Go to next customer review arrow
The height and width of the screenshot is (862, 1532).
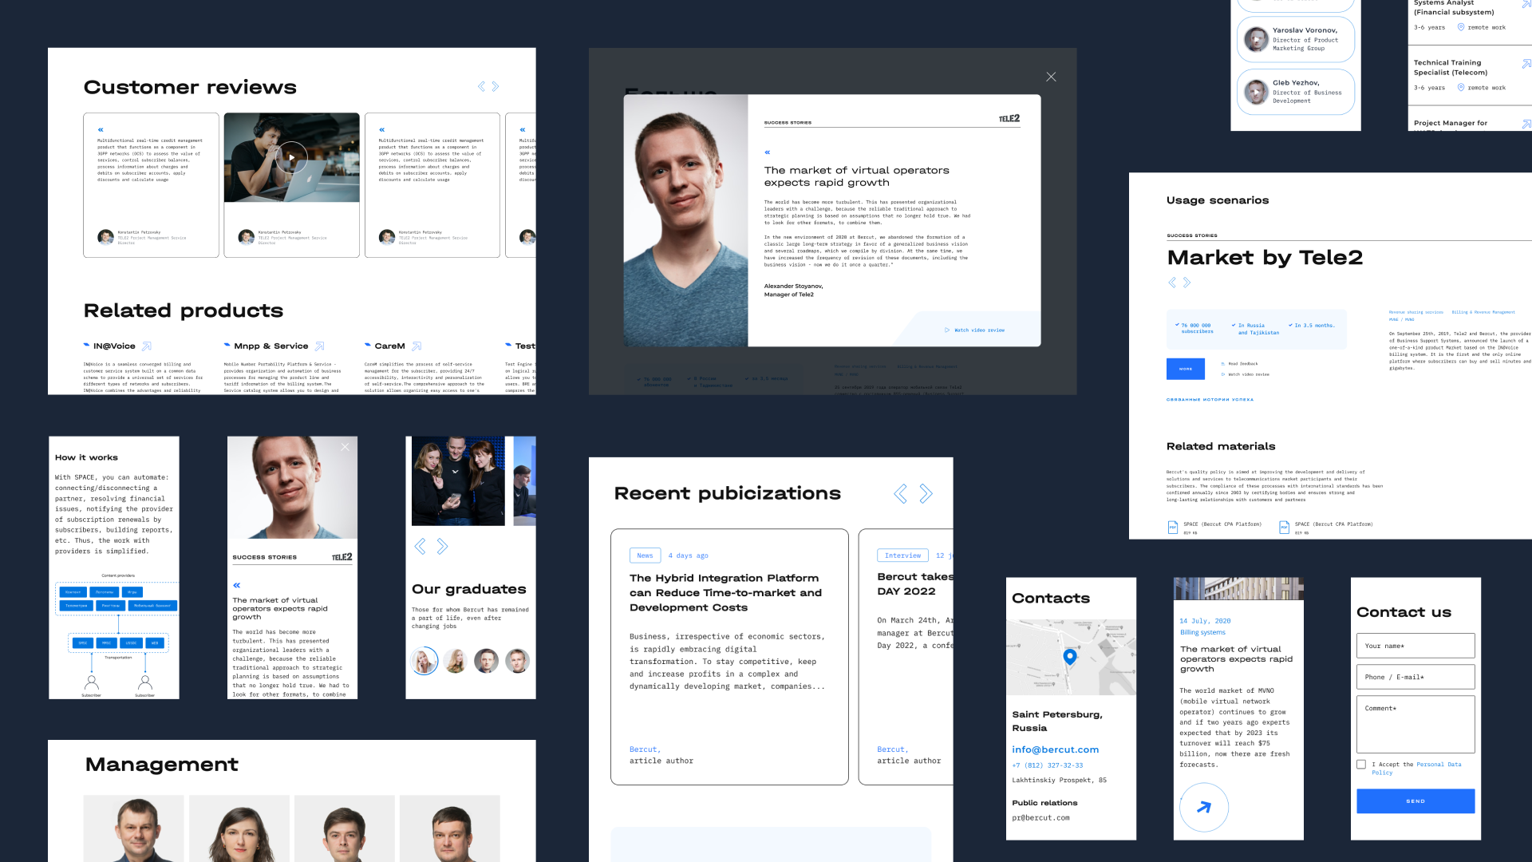coord(496,86)
